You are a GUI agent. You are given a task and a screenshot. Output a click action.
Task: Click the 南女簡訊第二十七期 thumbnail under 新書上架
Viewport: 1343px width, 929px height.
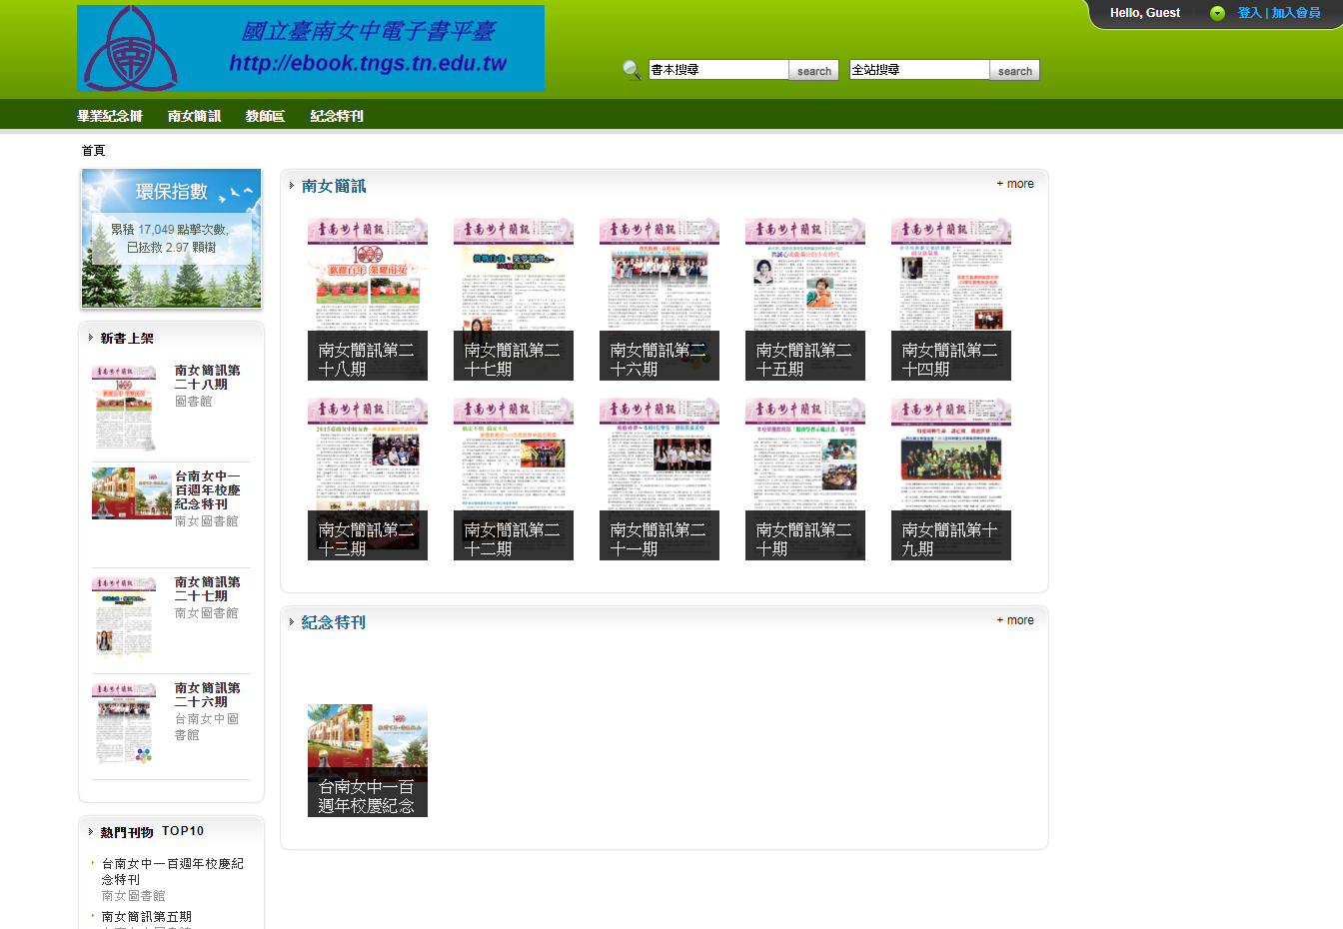click(125, 619)
